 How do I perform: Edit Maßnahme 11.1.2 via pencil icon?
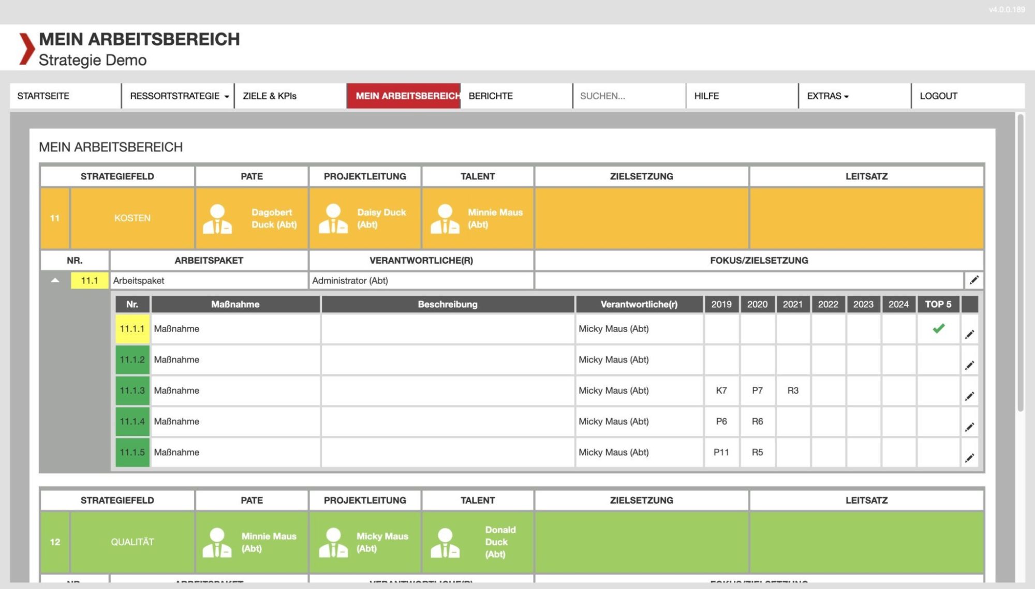point(969,366)
